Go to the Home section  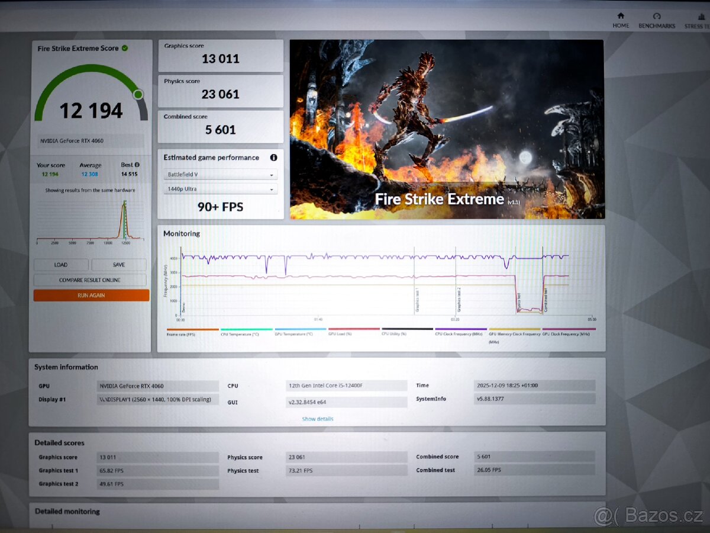(x=621, y=20)
